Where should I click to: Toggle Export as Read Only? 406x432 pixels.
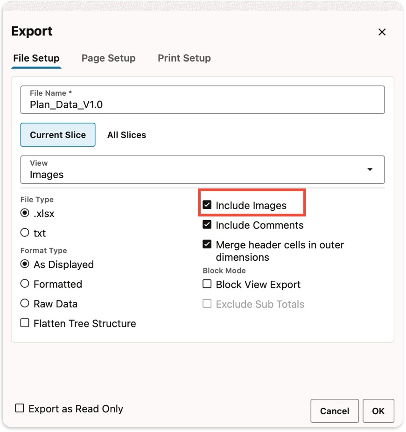click(x=19, y=408)
